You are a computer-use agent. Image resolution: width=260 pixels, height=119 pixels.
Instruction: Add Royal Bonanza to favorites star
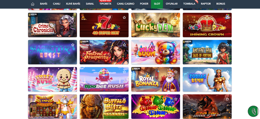(x=176, y=72)
